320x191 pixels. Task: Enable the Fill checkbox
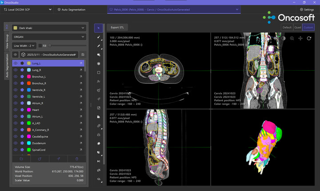click(39, 45)
